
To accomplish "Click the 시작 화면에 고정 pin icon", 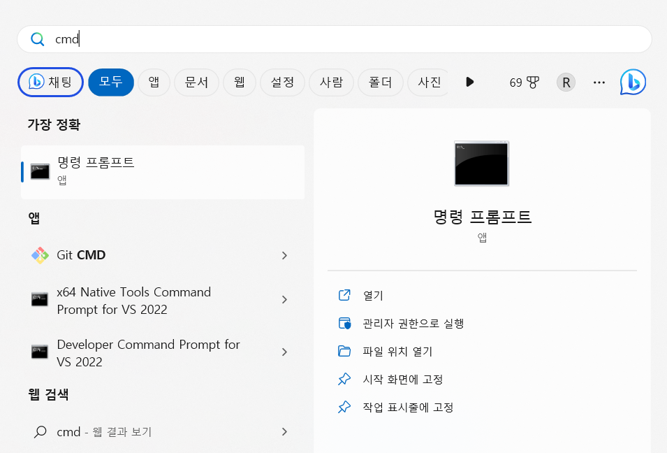I will tap(344, 379).
